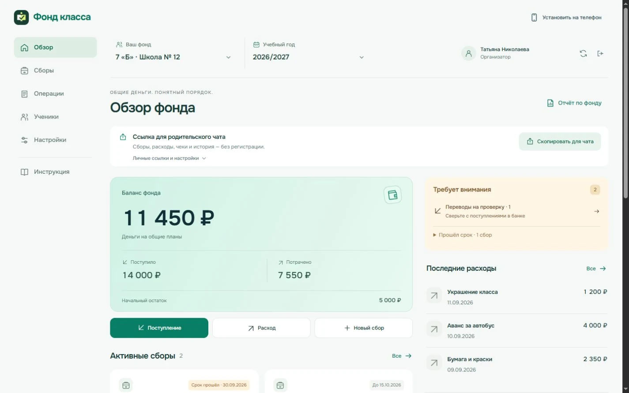
Task: Click the Украшение класса expense arrow icon
Action: point(434,296)
